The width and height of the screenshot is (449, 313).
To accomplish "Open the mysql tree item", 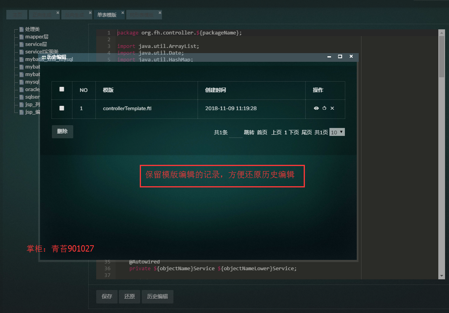I will coord(32,82).
